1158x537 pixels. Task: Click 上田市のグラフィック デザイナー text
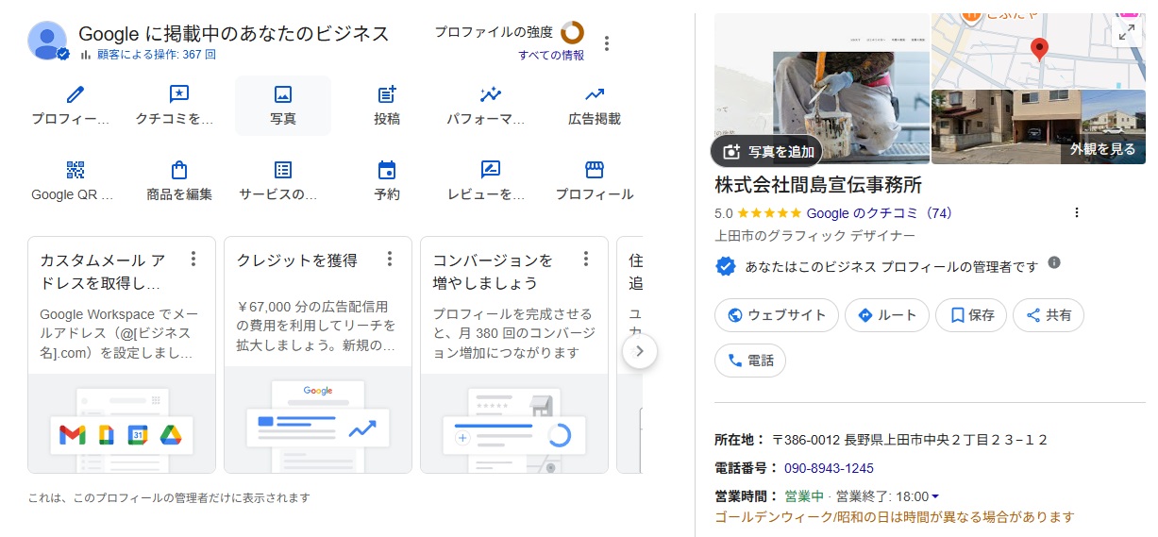click(814, 236)
